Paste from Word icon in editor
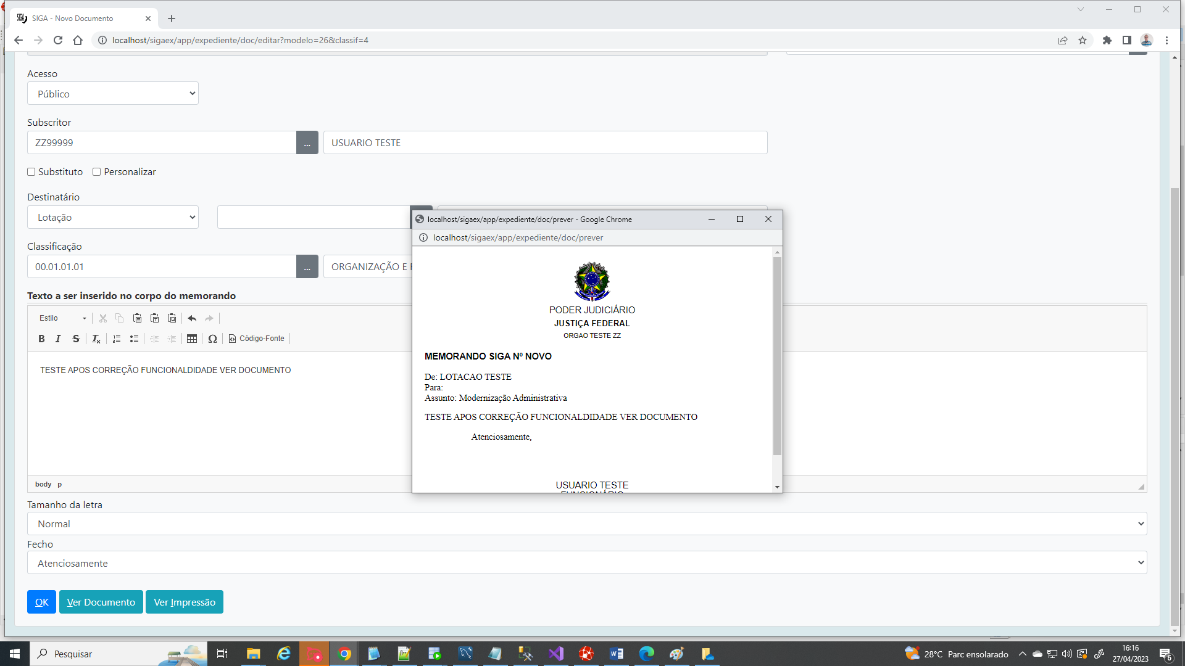This screenshot has height=666, width=1185. point(172,318)
